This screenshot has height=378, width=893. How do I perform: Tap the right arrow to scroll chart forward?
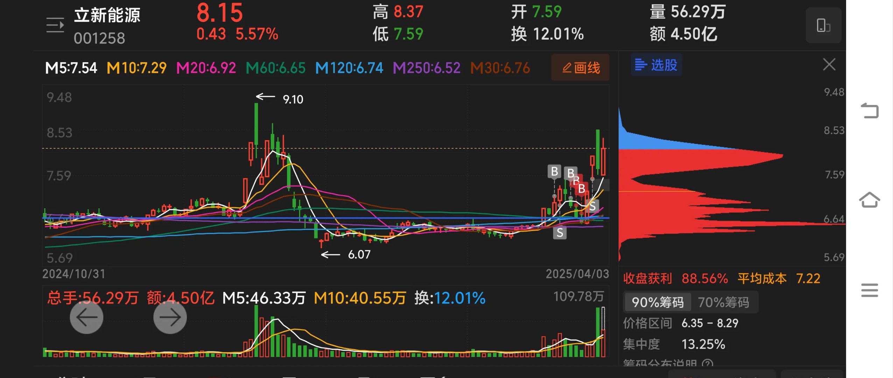169,317
